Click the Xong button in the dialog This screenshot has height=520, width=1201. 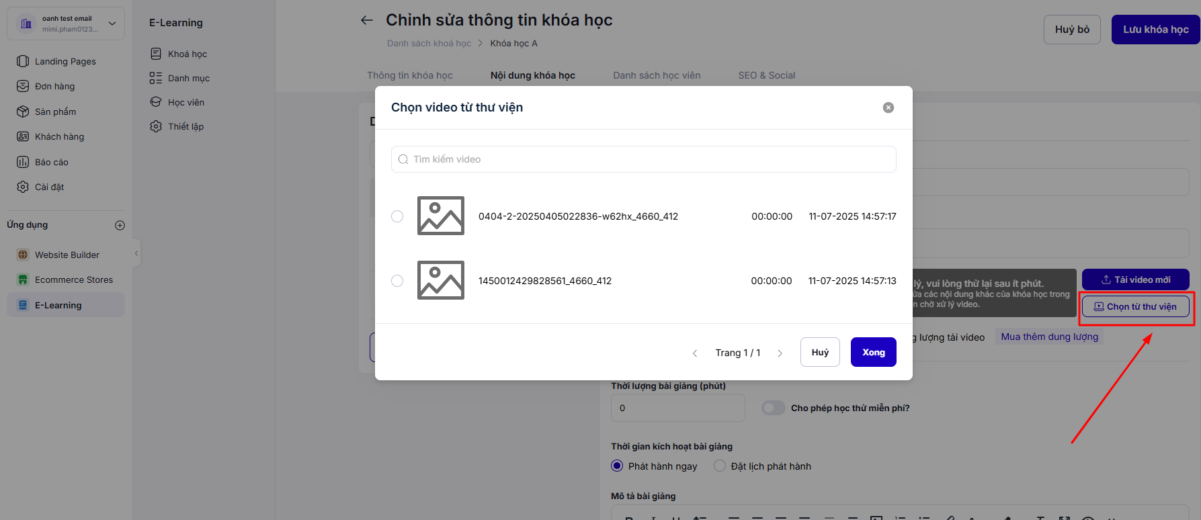[x=873, y=352]
